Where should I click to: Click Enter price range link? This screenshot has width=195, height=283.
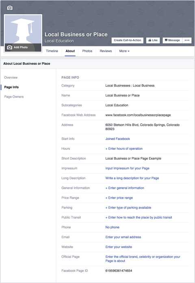tap(119, 198)
